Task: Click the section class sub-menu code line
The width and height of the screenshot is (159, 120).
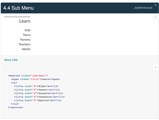Action: (x=28, y=76)
